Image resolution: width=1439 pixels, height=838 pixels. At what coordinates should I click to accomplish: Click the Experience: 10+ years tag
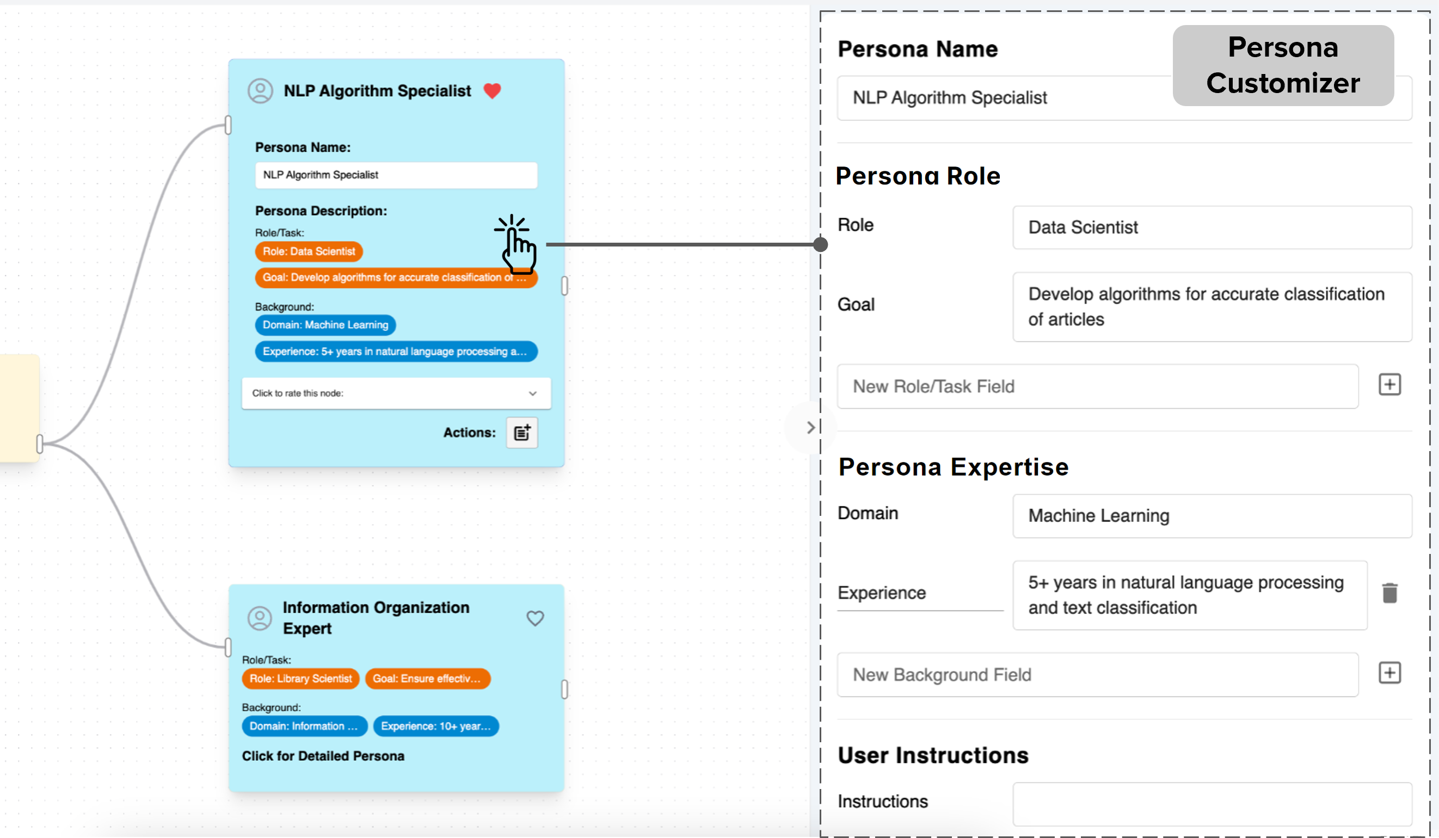pyautogui.click(x=435, y=726)
